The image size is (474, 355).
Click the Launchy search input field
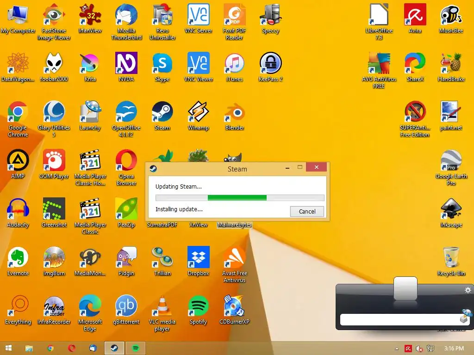click(399, 319)
